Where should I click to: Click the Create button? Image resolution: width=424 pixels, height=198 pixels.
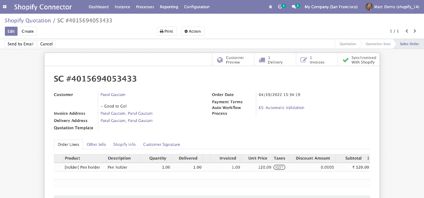[x=28, y=31]
